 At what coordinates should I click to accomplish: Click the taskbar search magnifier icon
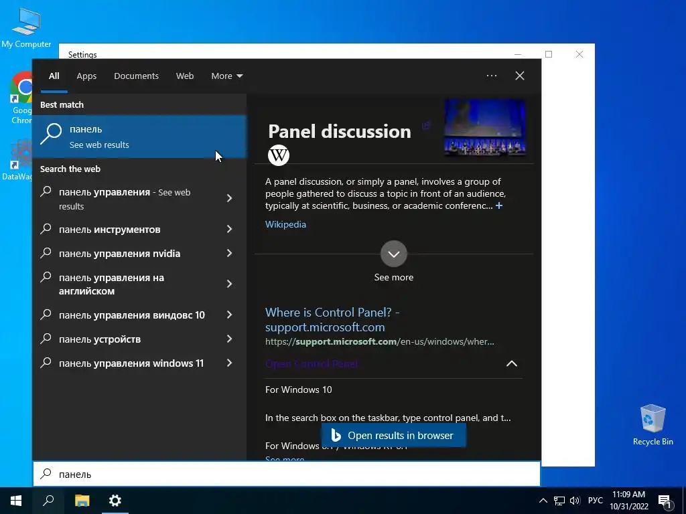click(48, 501)
